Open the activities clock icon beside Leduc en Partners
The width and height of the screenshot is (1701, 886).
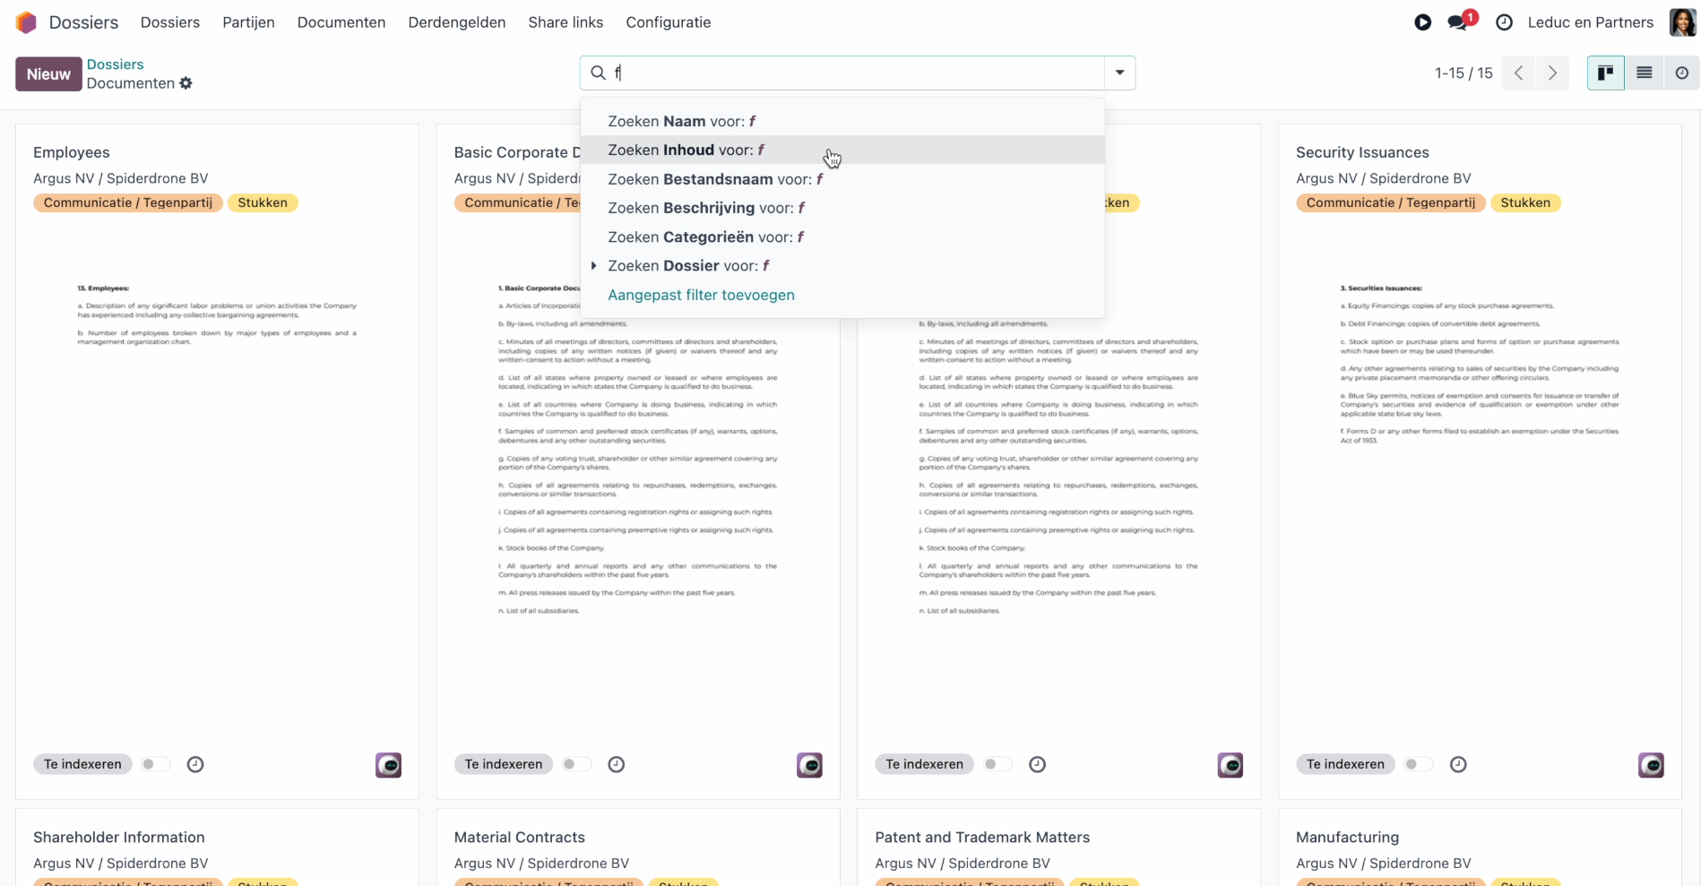pyautogui.click(x=1505, y=22)
